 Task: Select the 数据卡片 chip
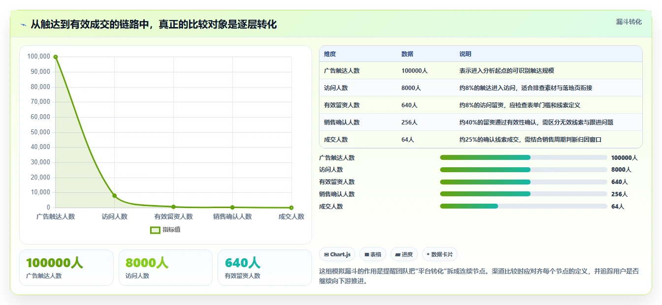pyautogui.click(x=440, y=254)
